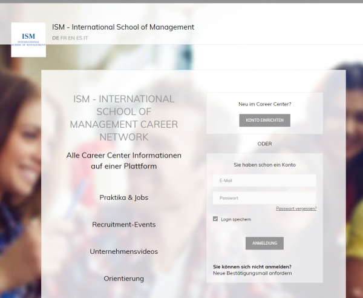The height and width of the screenshot is (298, 363).
Task: Switch language to ES
Action: point(79,38)
